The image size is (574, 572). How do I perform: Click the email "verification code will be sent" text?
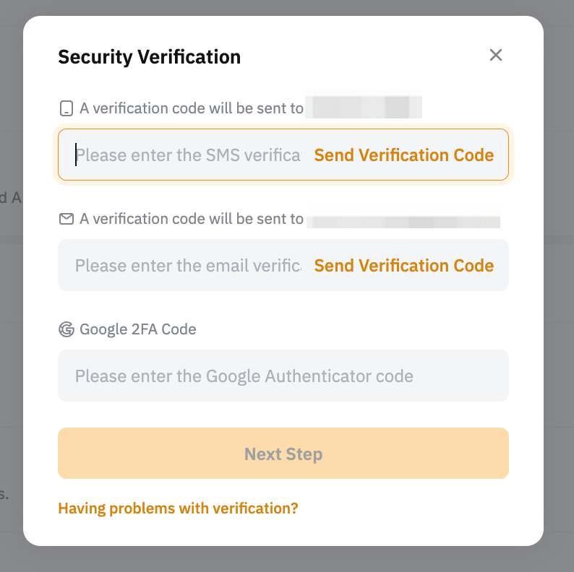pyautogui.click(x=192, y=219)
